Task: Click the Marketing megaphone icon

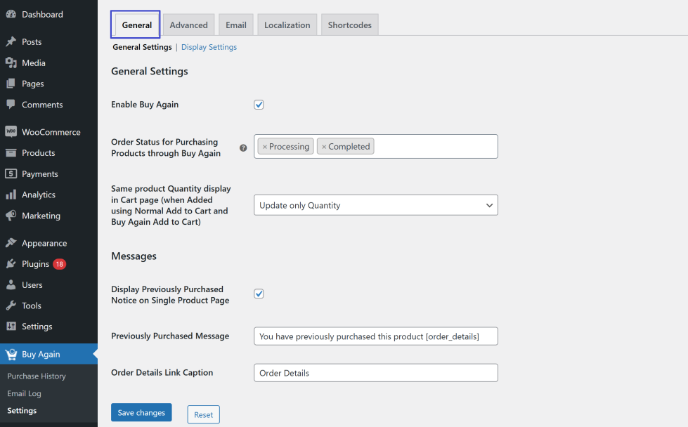Action: click(11, 216)
